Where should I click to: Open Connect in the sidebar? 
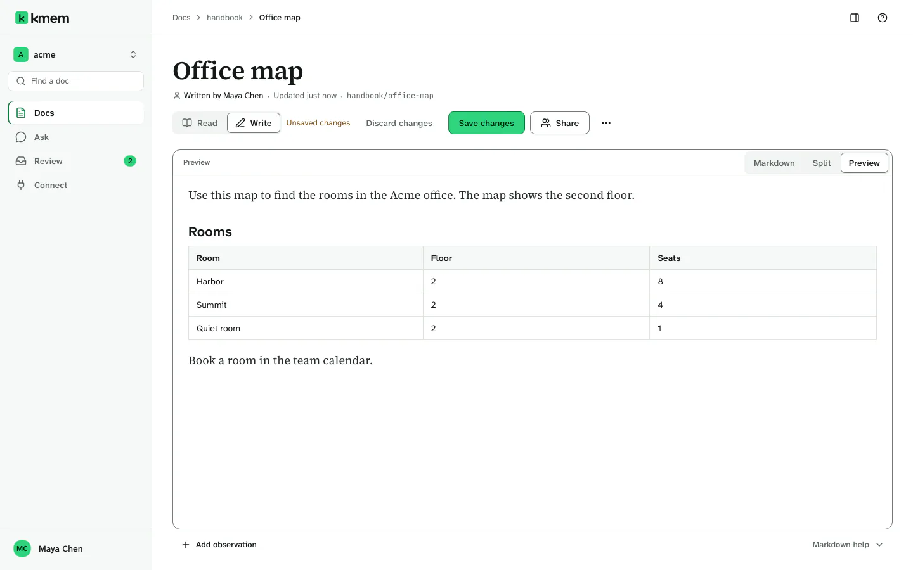pos(76,185)
